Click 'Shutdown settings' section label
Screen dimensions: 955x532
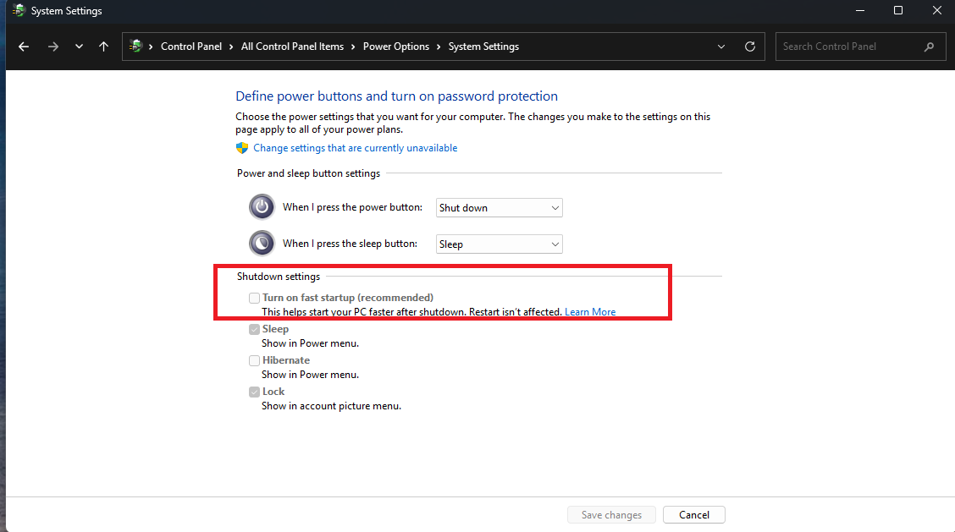point(279,277)
